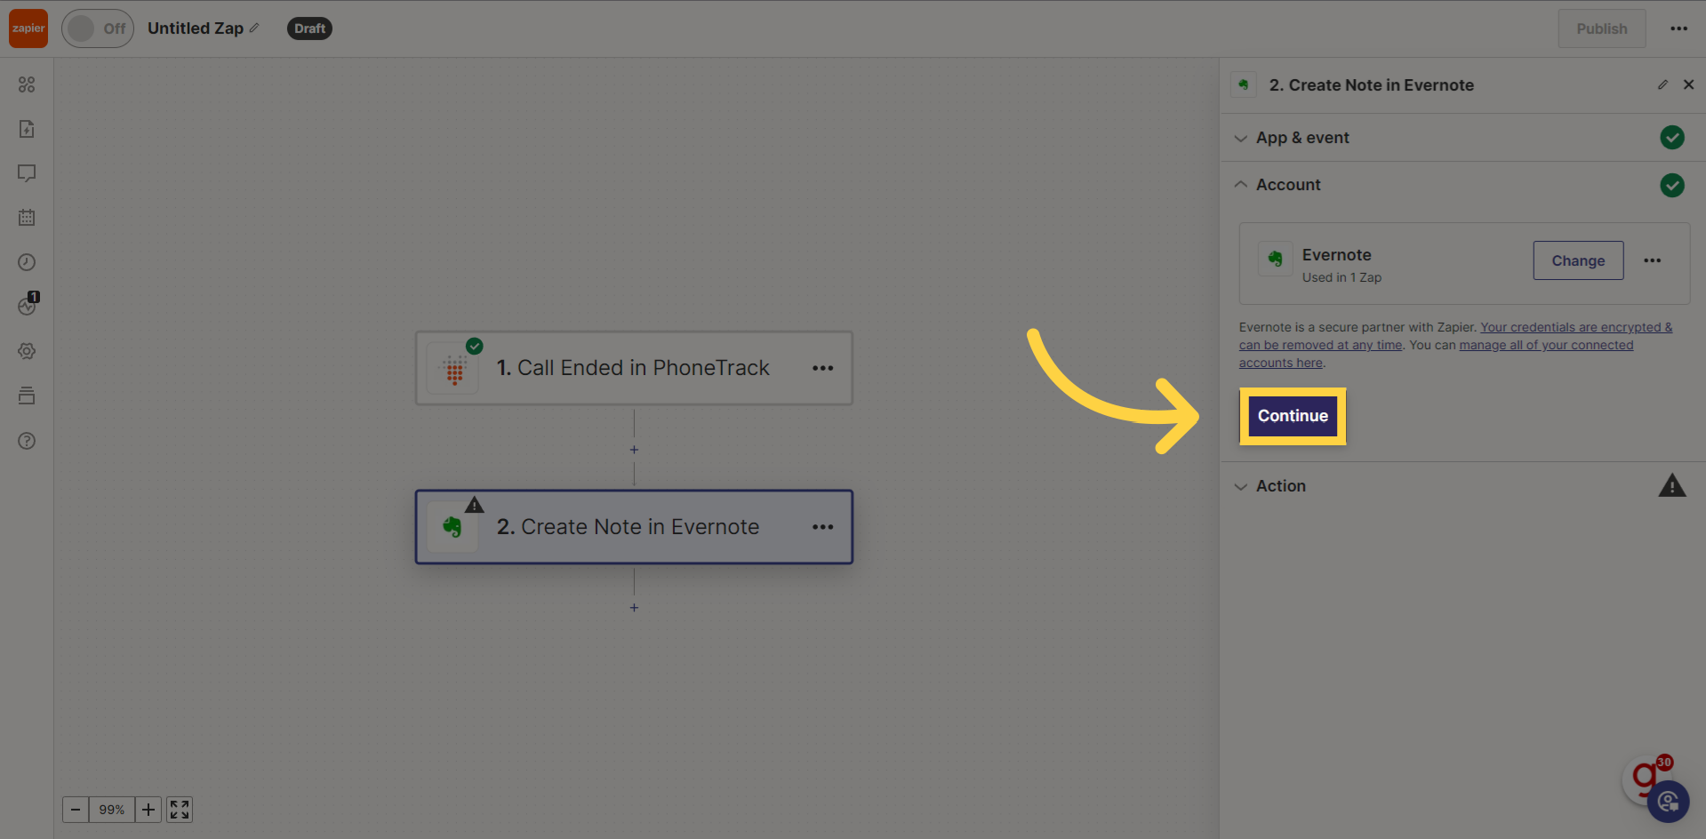Add a step between steps 1 and 2
This screenshot has width=1706, height=839.
(634, 450)
